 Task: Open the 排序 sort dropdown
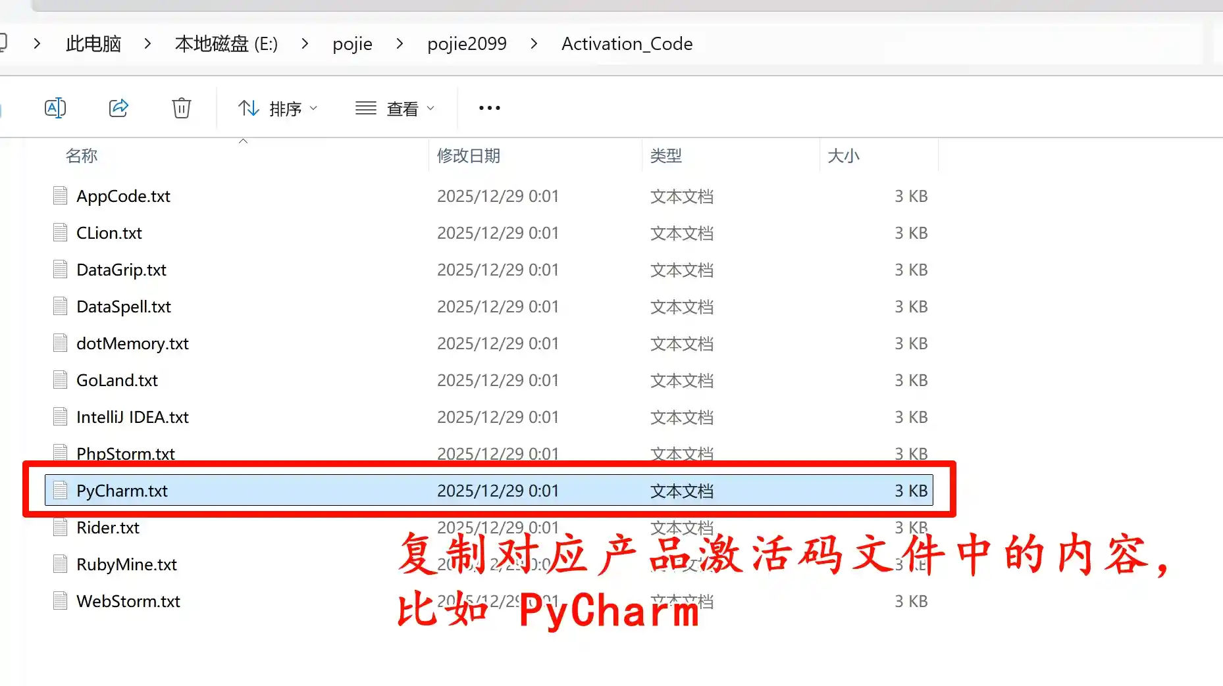[x=278, y=109]
